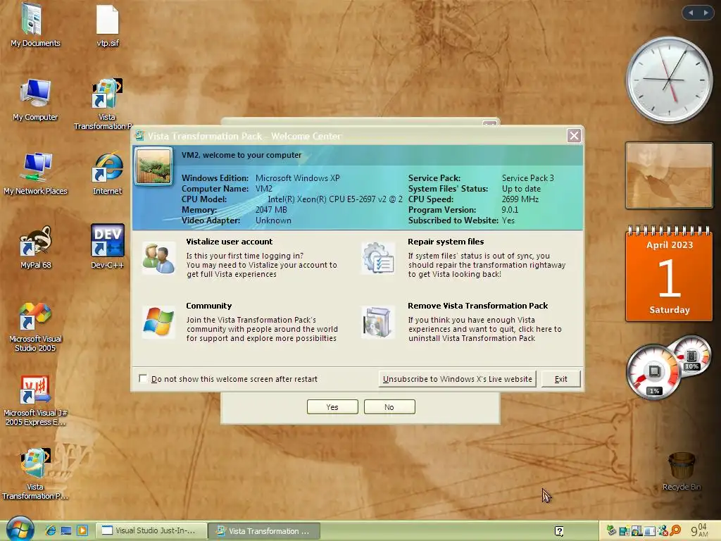Click the Remove Vista Transformation Pack icon

(x=377, y=322)
